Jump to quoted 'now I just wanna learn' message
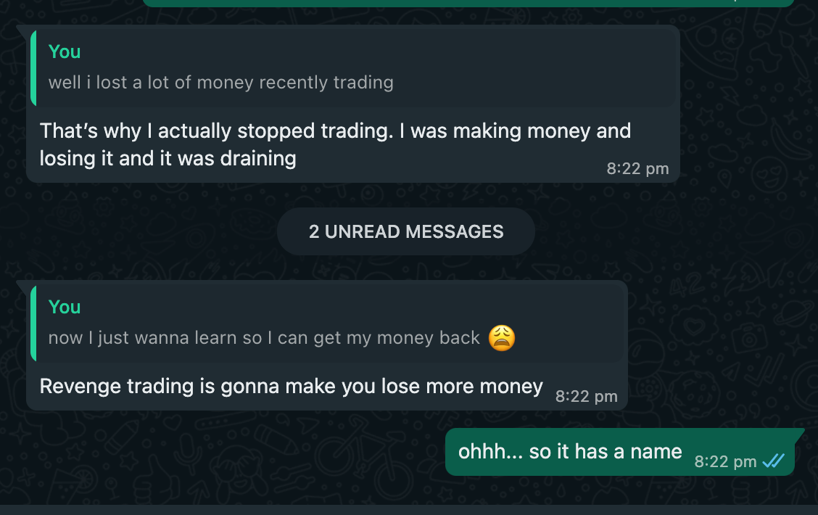818x515 pixels. click(328, 324)
